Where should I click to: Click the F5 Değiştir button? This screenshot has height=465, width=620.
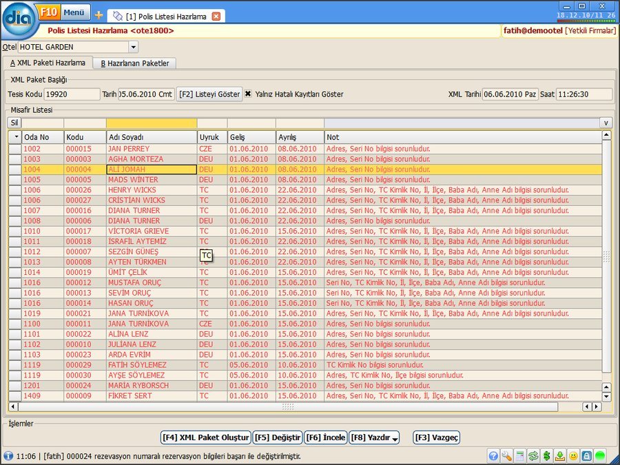pos(278,437)
